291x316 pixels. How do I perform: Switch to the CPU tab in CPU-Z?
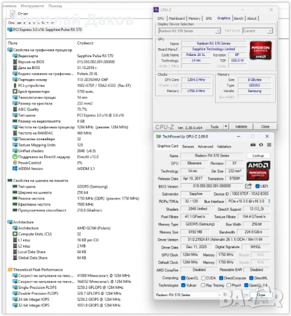[161, 18]
